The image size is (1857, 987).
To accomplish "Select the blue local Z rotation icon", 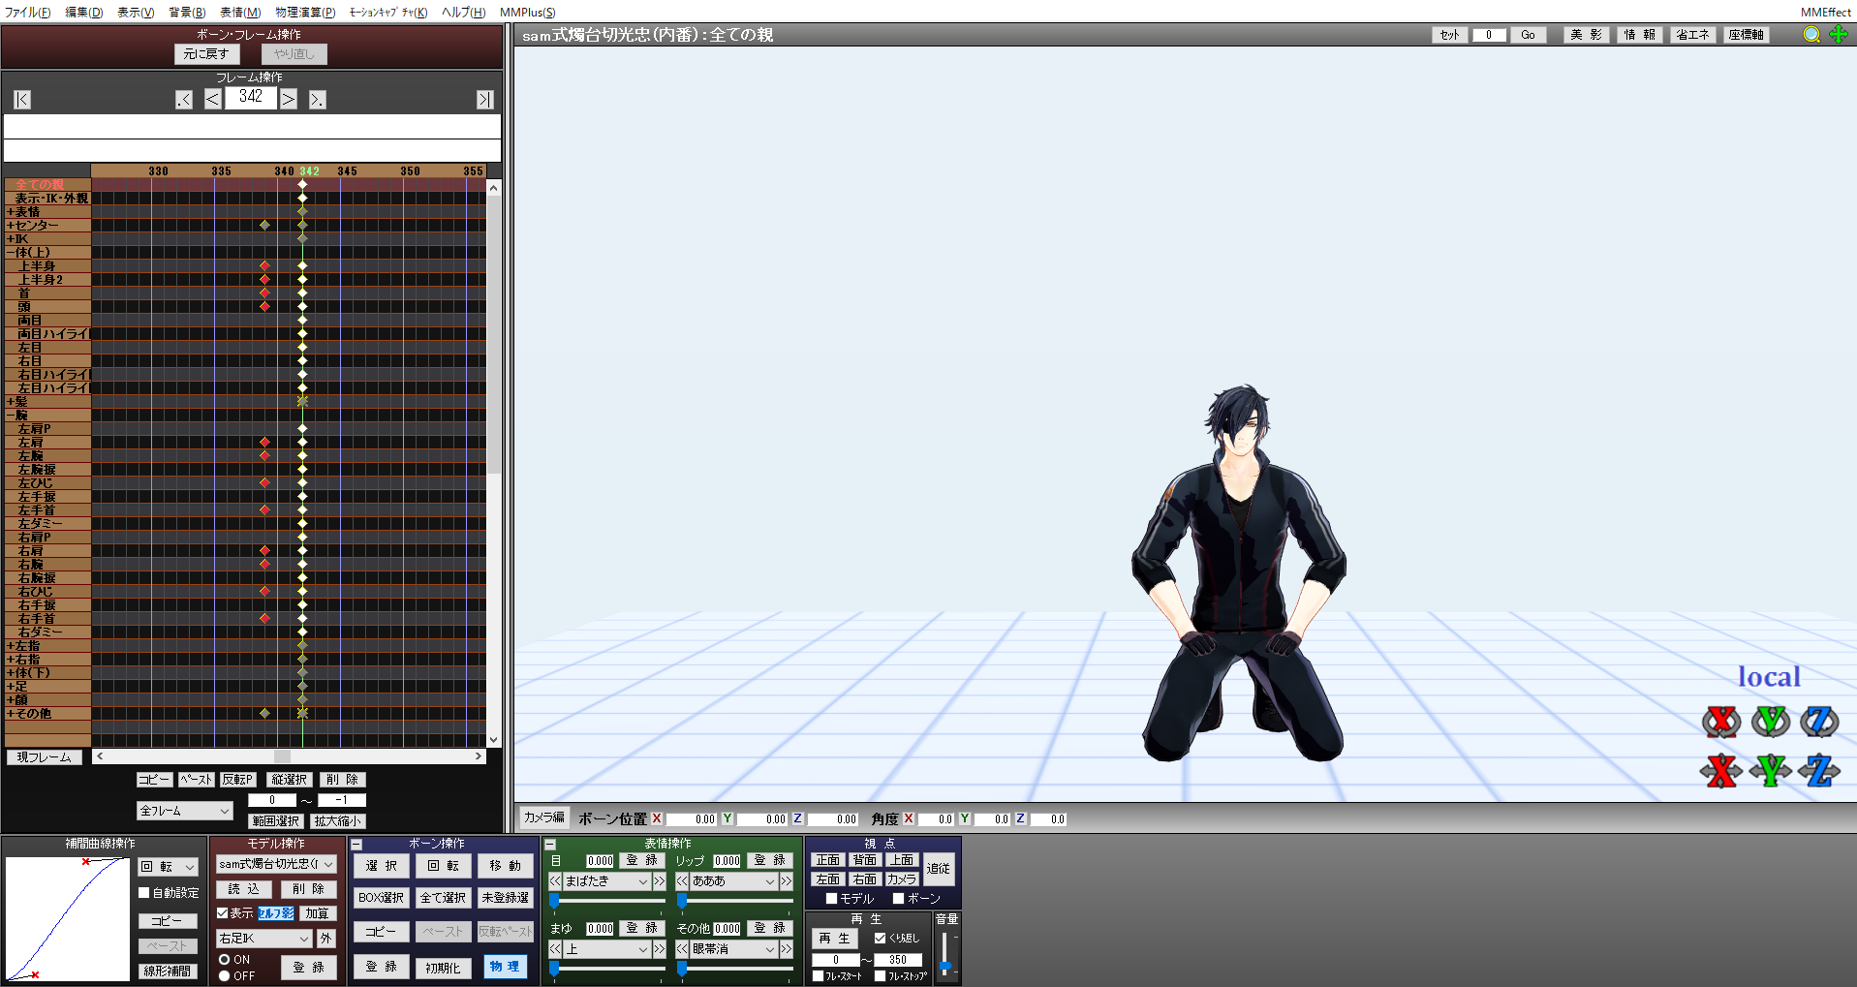I will pos(1819,722).
